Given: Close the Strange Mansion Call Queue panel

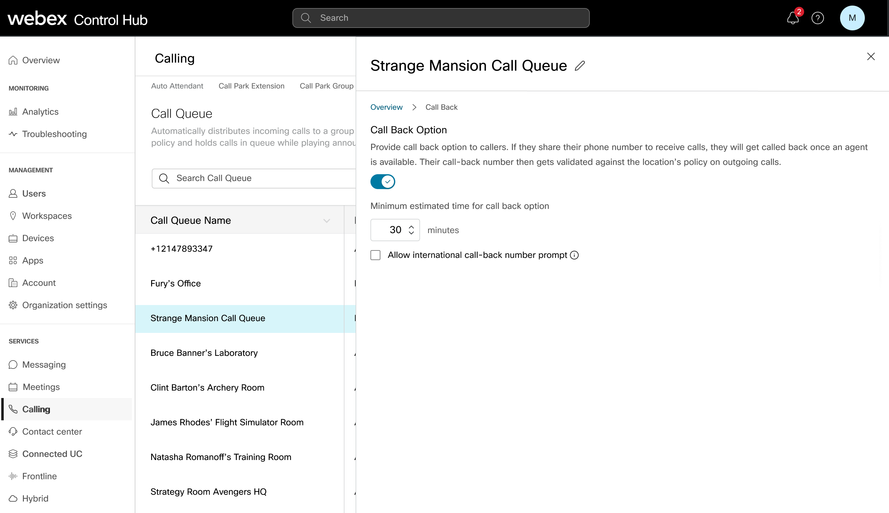Looking at the screenshot, I should point(871,56).
